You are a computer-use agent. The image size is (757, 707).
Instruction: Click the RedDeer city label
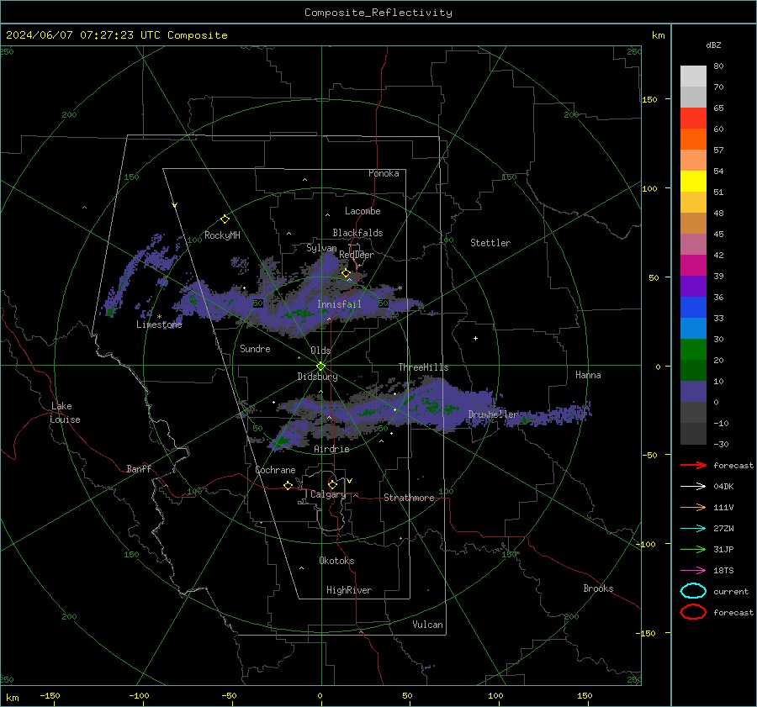tap(357, 255)
